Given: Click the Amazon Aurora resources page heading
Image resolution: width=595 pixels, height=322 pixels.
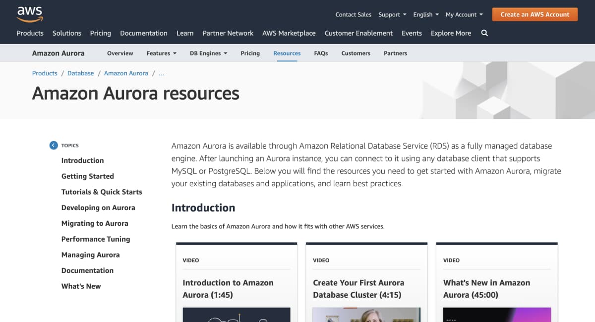Looking at the screenshot, I should pos(136,93).
